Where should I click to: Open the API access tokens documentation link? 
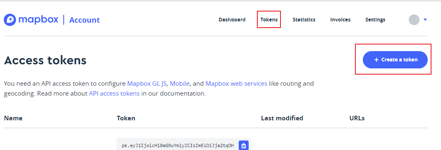114,94
